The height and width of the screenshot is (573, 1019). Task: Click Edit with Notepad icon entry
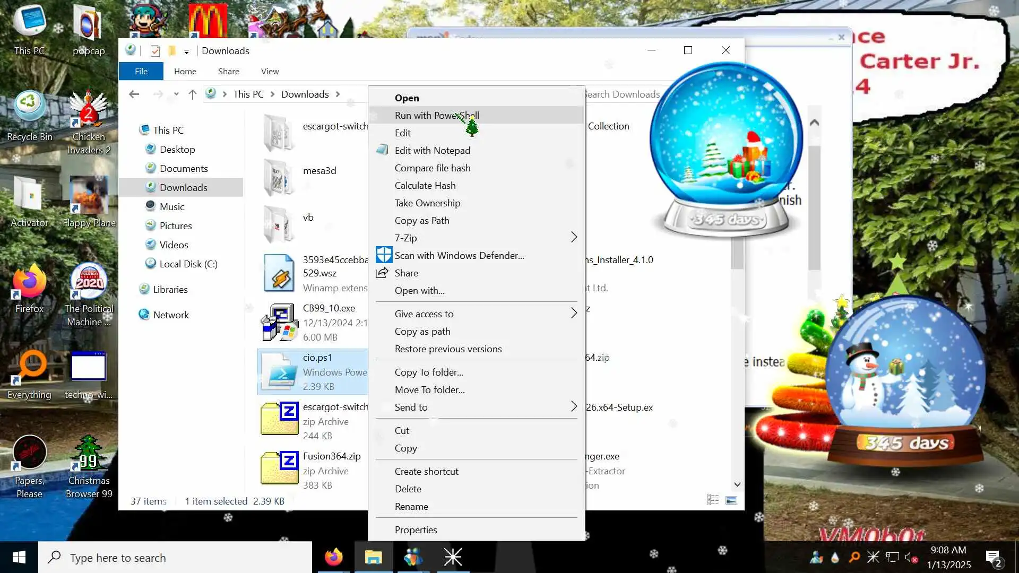tap(383, 150)
